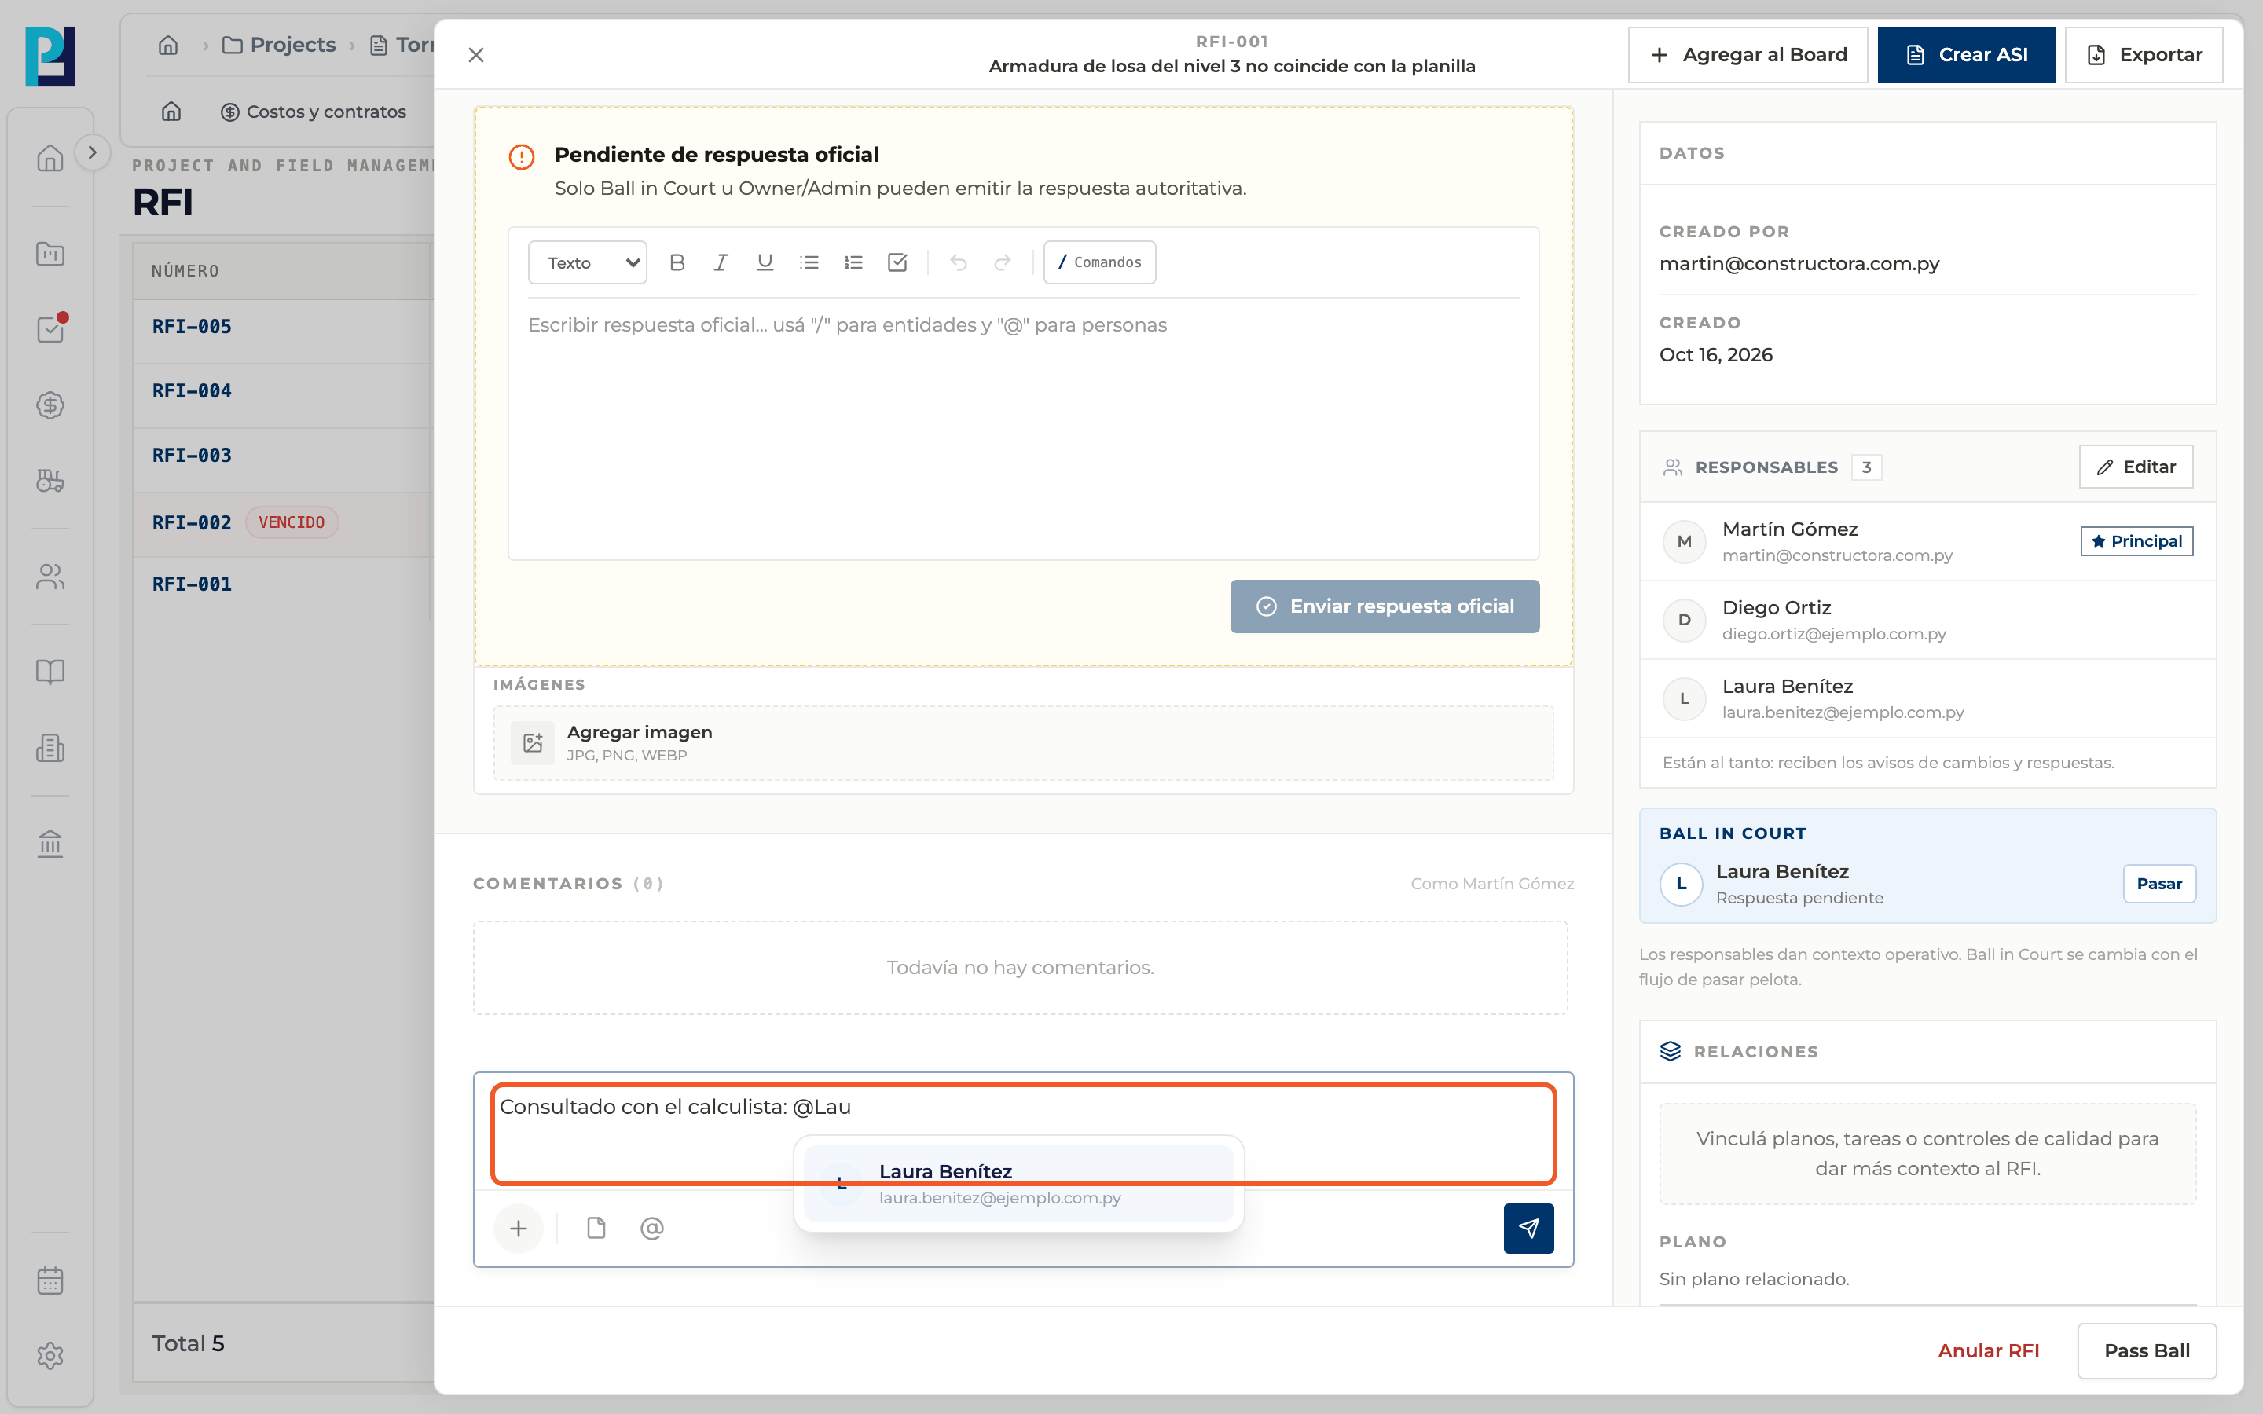Insert a bulleted list in the editor
Image resolution: width=2263 pixels, height=1414 pixels.
(x=809, y=263)
